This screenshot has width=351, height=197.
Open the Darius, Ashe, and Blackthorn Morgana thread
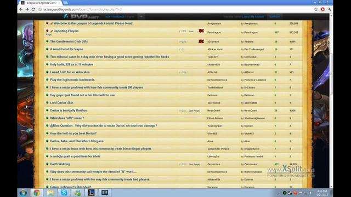point(77,141)
